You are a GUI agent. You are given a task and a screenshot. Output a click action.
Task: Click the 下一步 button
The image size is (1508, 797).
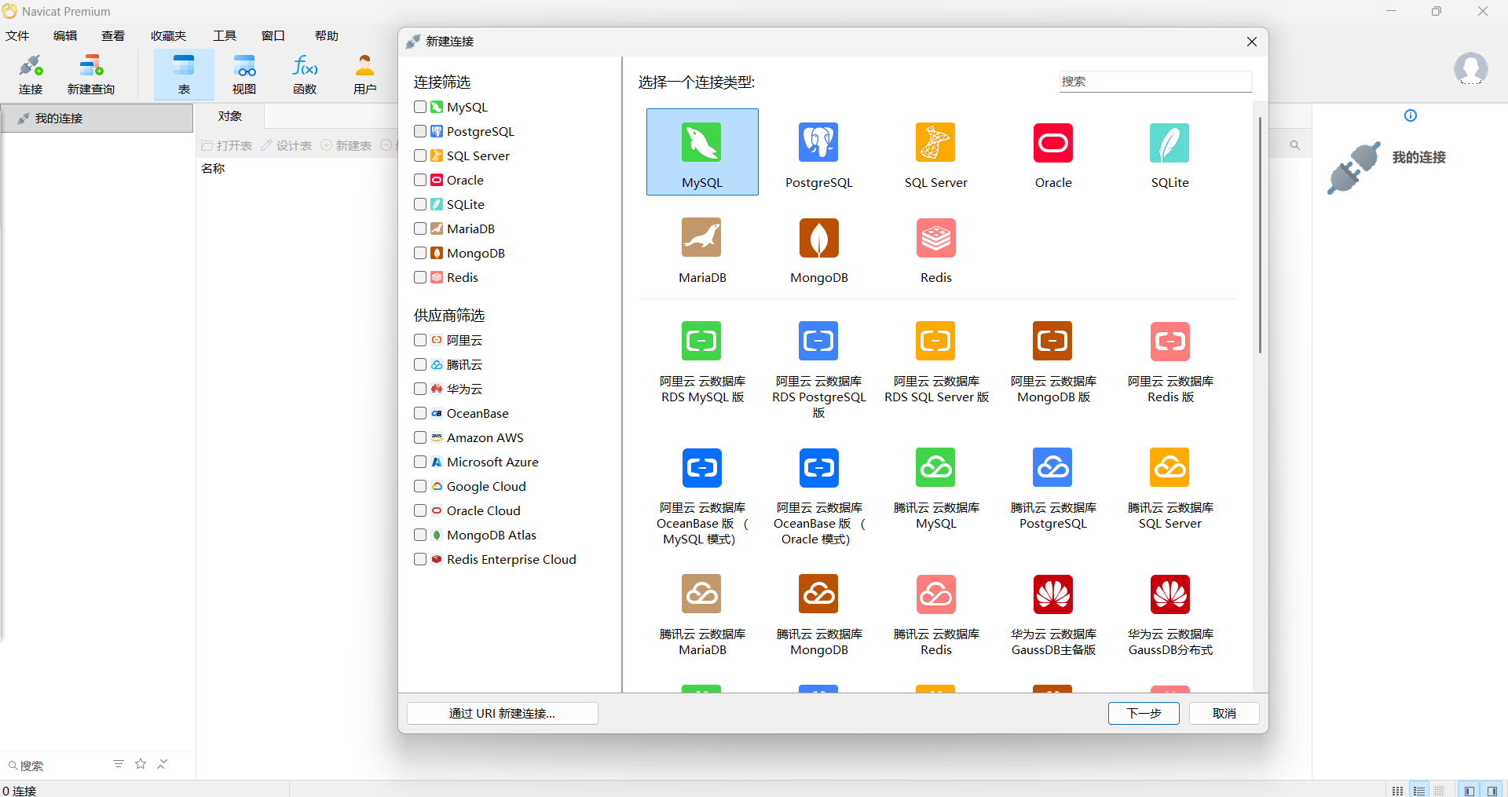click(1143, 713)
